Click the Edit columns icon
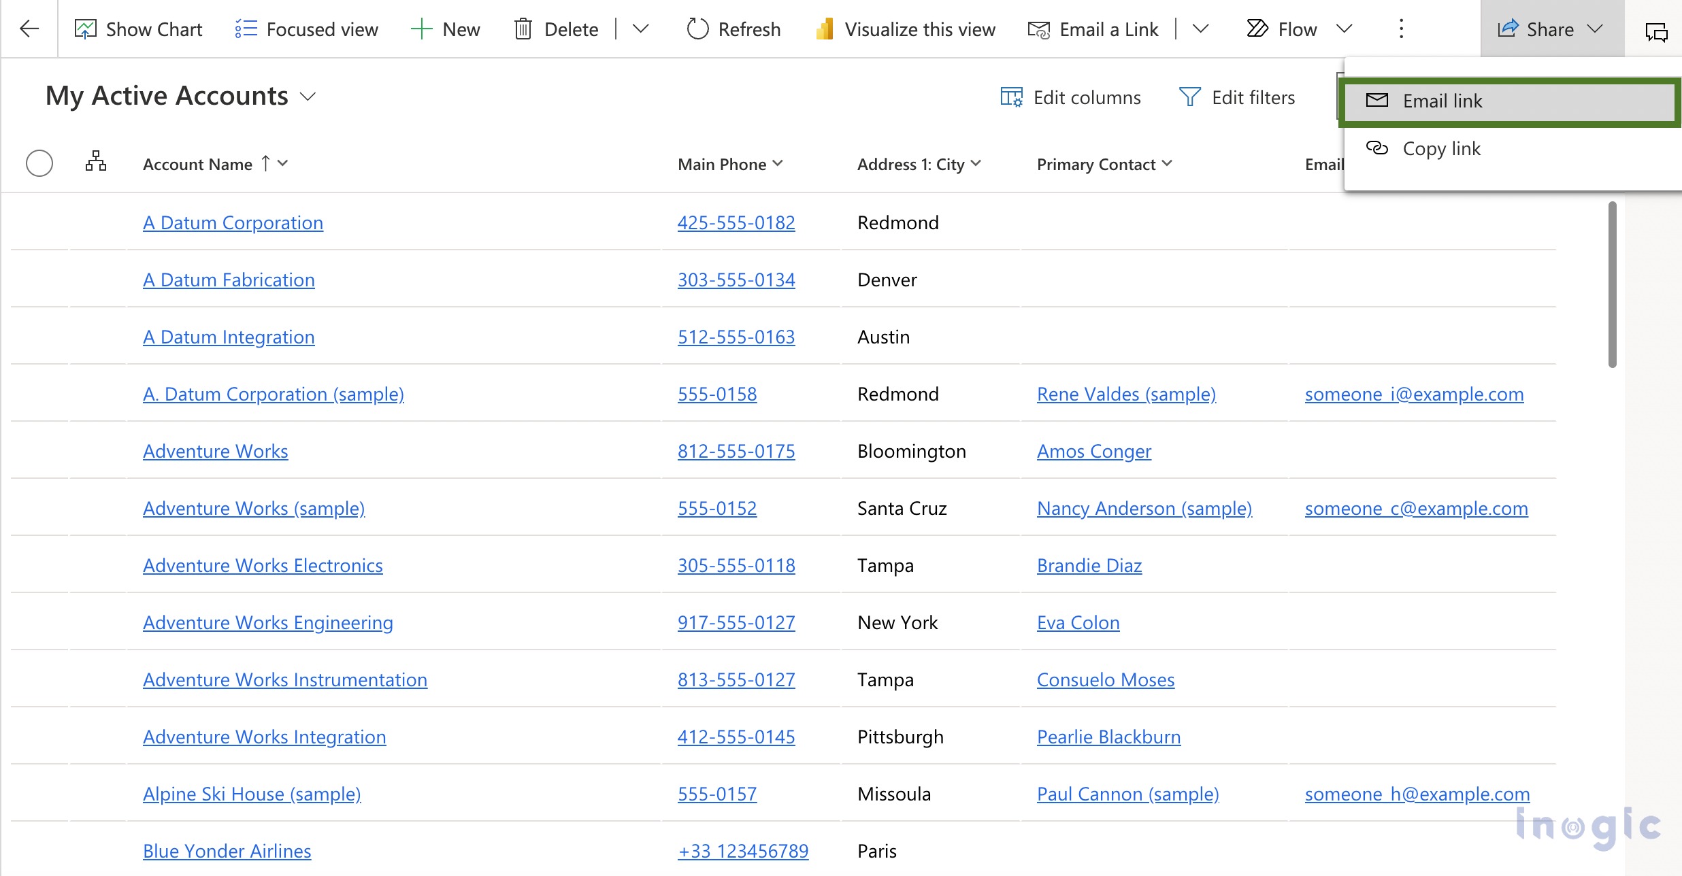1682x876 pixels. (x=1011, y=98)
